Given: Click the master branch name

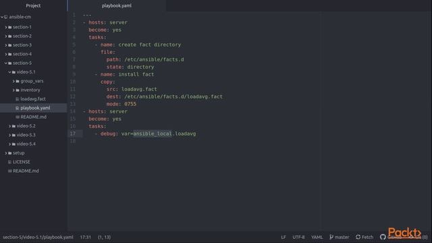Looking at the screenshot, I should tap(342, 237).
